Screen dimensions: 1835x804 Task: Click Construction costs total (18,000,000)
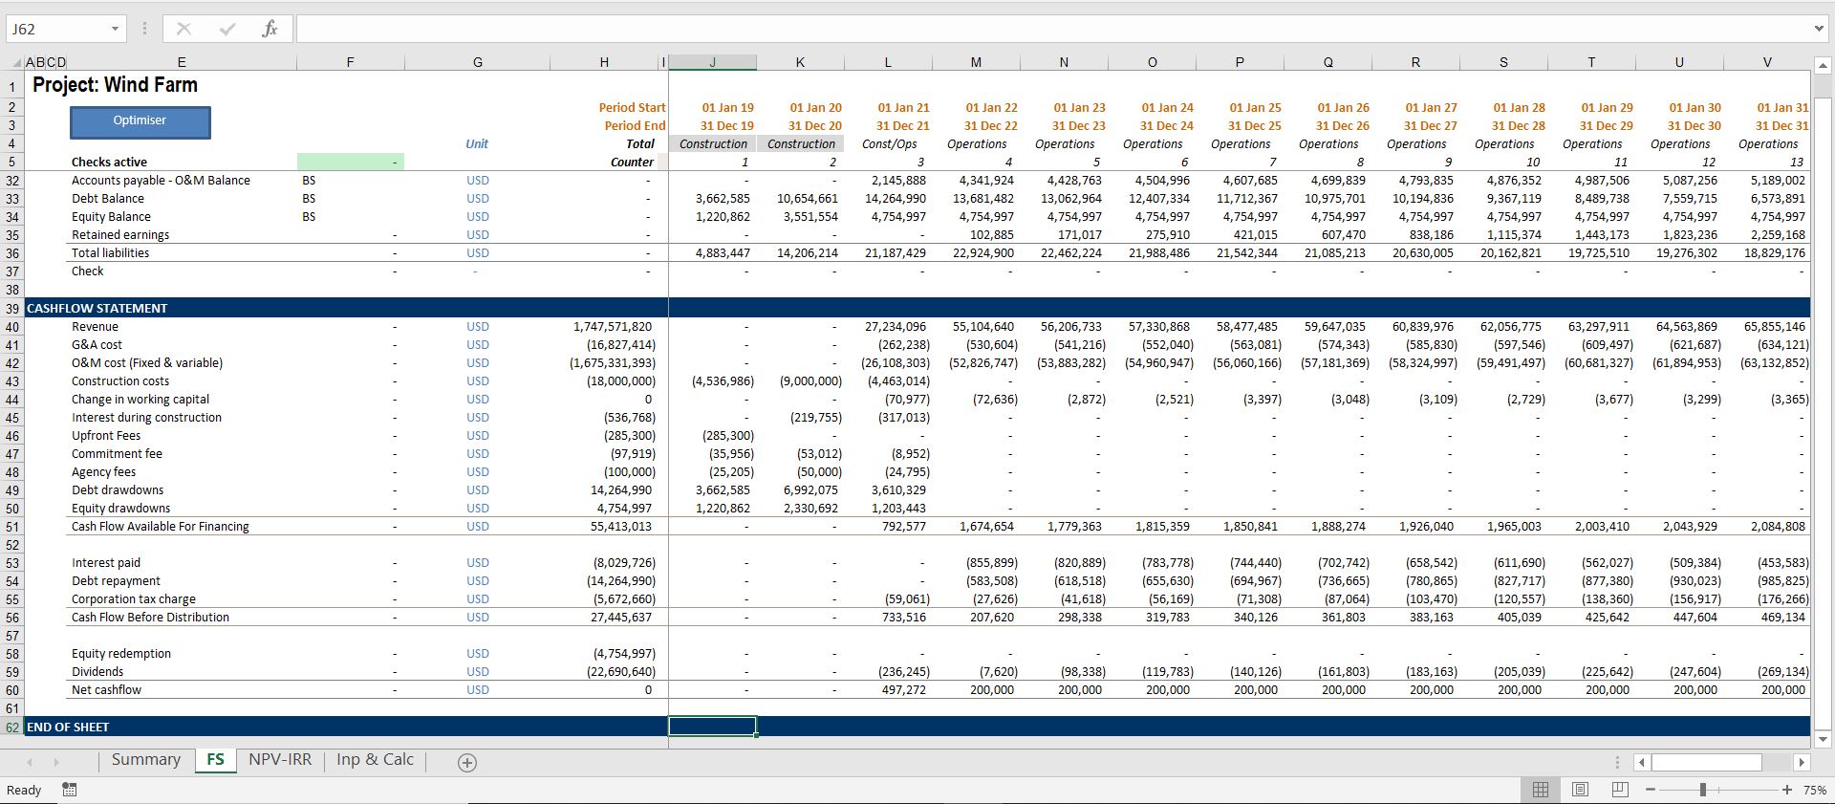621,380
